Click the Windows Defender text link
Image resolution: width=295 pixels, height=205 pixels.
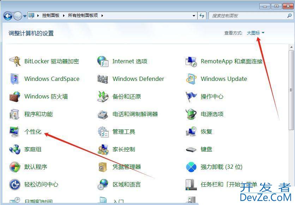coord(138,79)
